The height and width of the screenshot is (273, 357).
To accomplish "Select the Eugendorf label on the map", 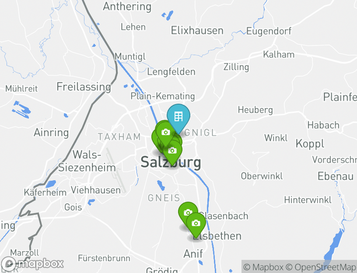I will click(x=269, y=31).
